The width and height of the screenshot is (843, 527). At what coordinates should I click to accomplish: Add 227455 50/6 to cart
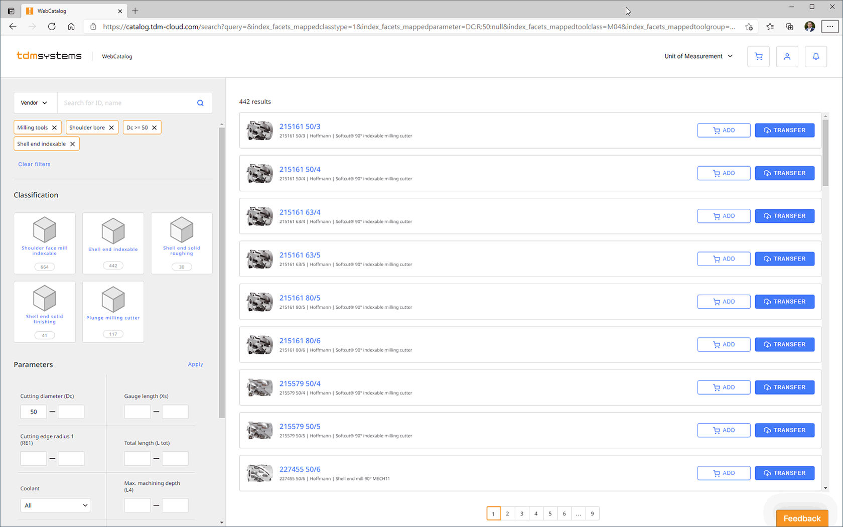coord(724,473)
